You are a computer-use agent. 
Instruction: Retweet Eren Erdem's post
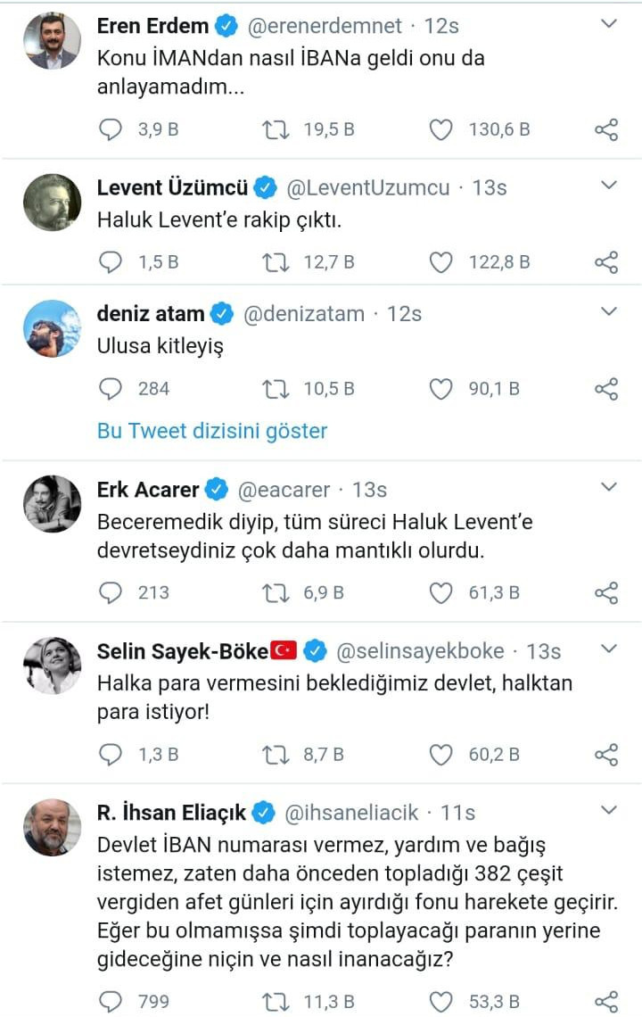coord(277,128)
